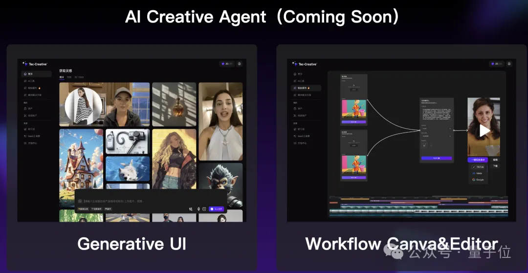Click the purple submit button in prompt bar
This screenshot has width=528, height=273.
tap(216, 209)
